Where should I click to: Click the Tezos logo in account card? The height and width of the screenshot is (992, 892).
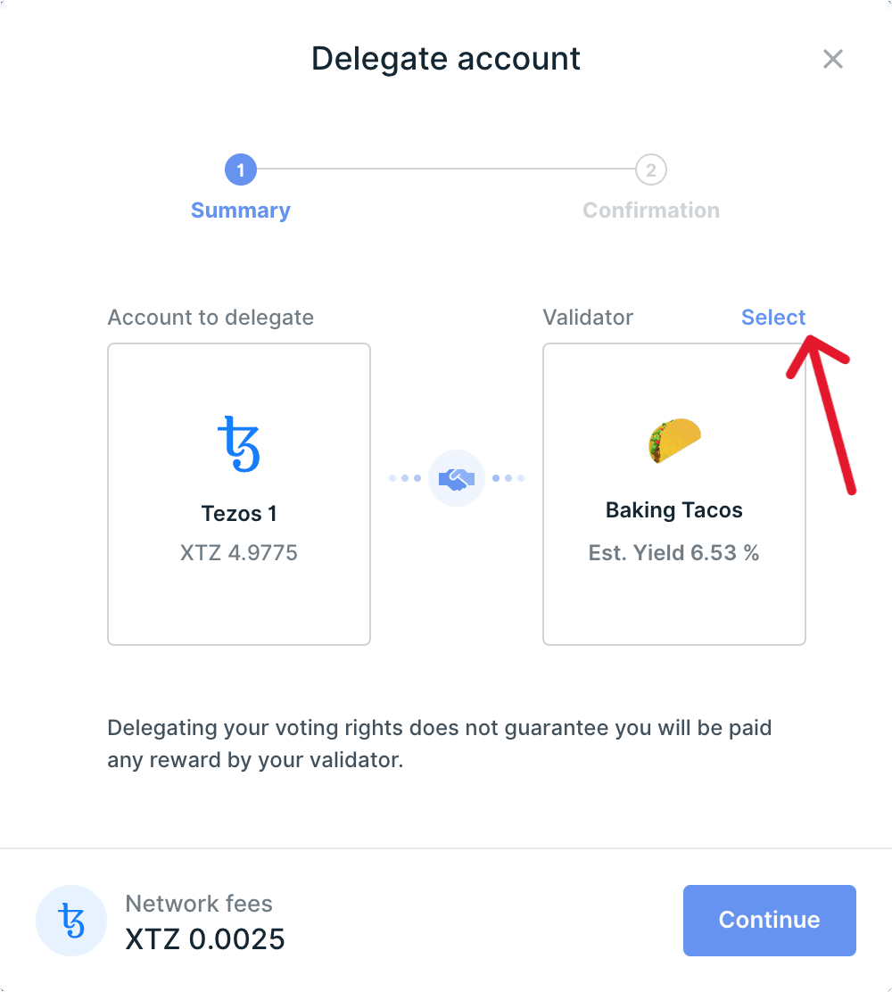click(238, 443)
